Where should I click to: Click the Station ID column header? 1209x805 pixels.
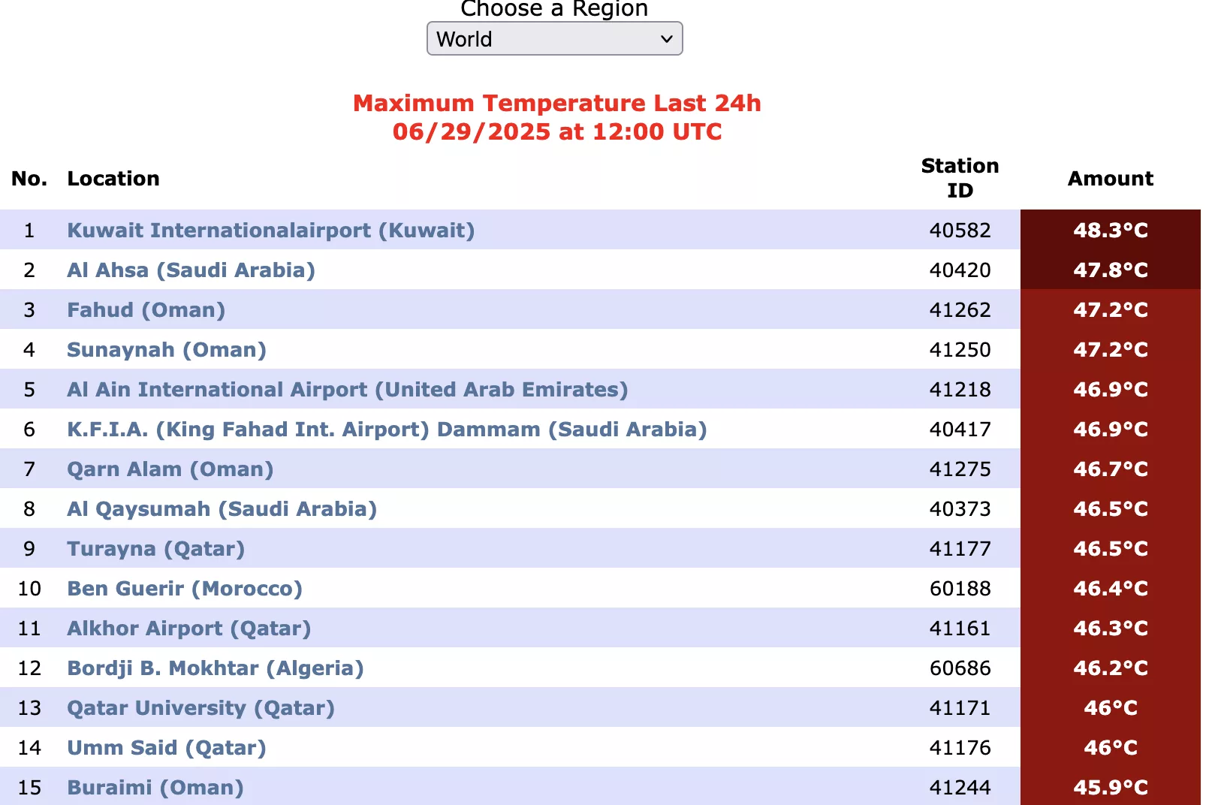pos(960,178)
